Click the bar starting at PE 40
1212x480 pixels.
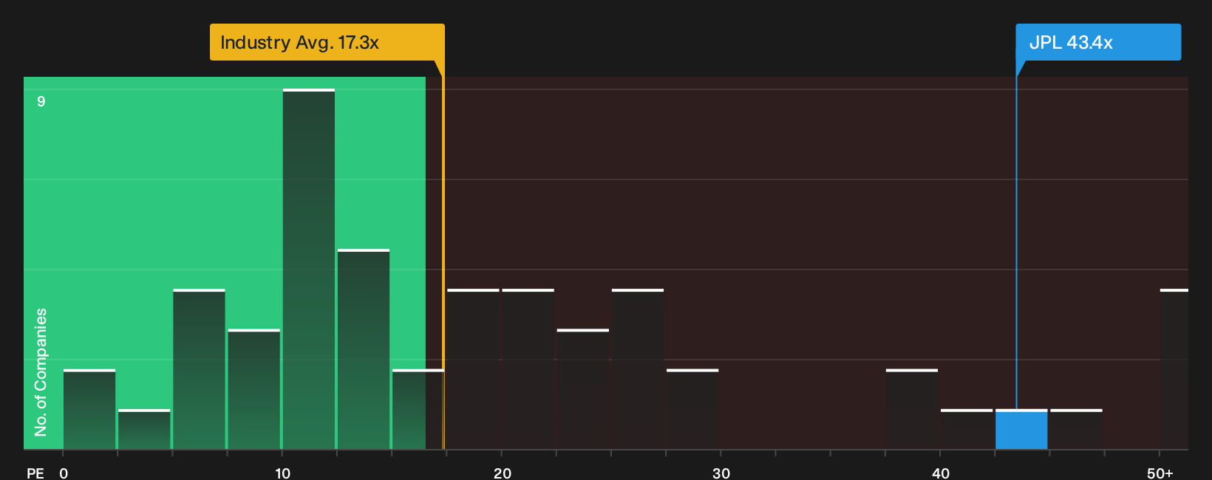(x=967, y=429)
